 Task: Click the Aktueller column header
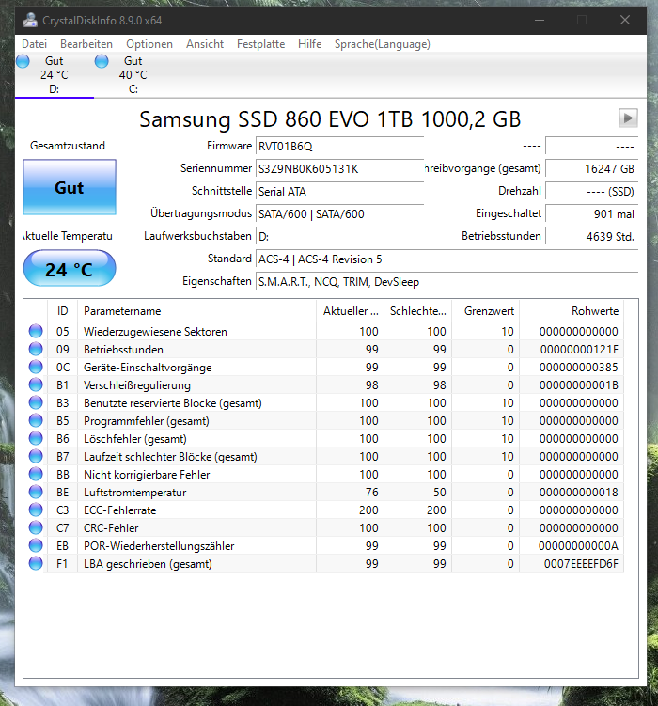point(351,310)
